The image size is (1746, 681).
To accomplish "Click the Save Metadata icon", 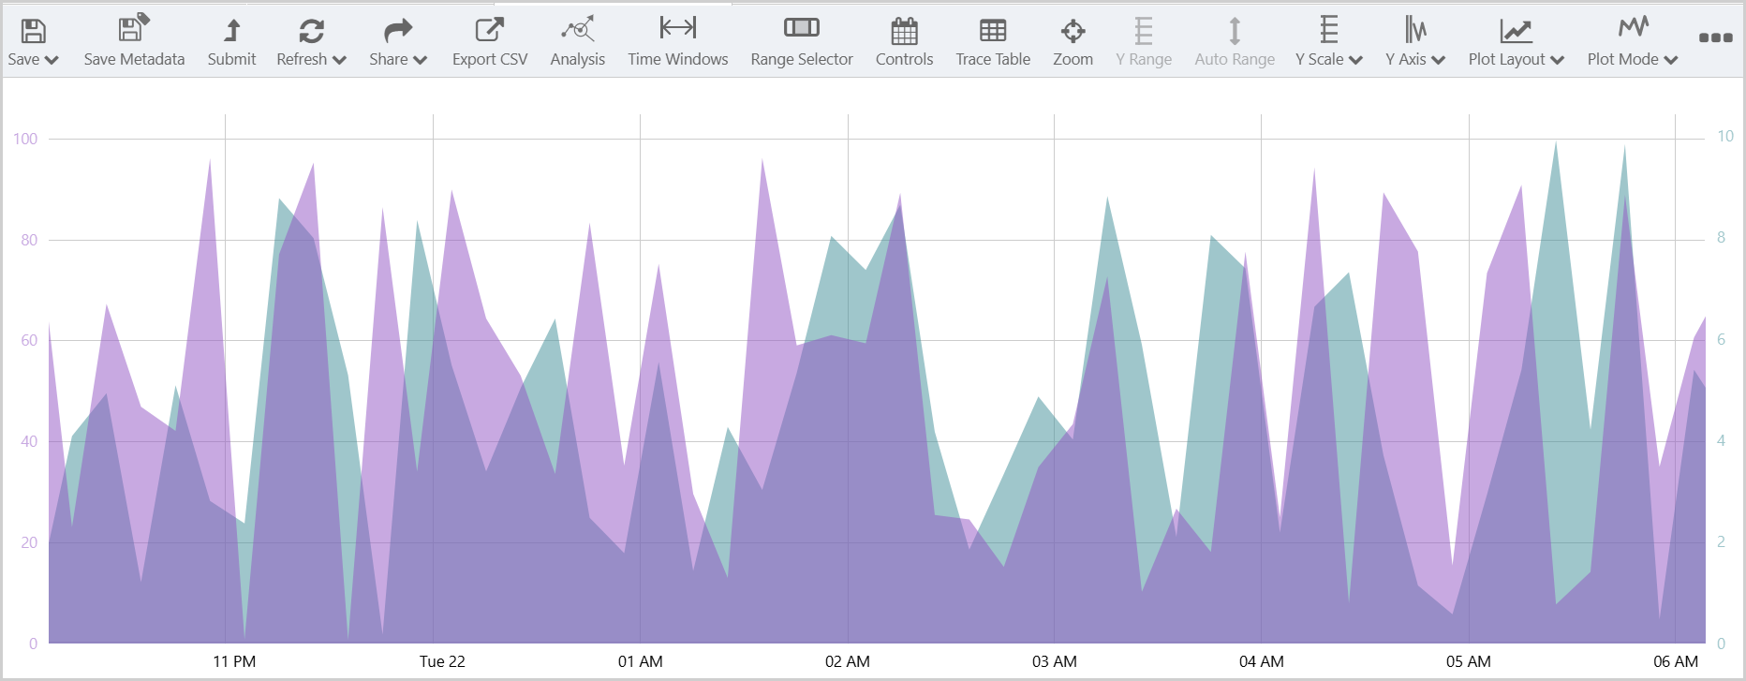I will tap(134, 30).
